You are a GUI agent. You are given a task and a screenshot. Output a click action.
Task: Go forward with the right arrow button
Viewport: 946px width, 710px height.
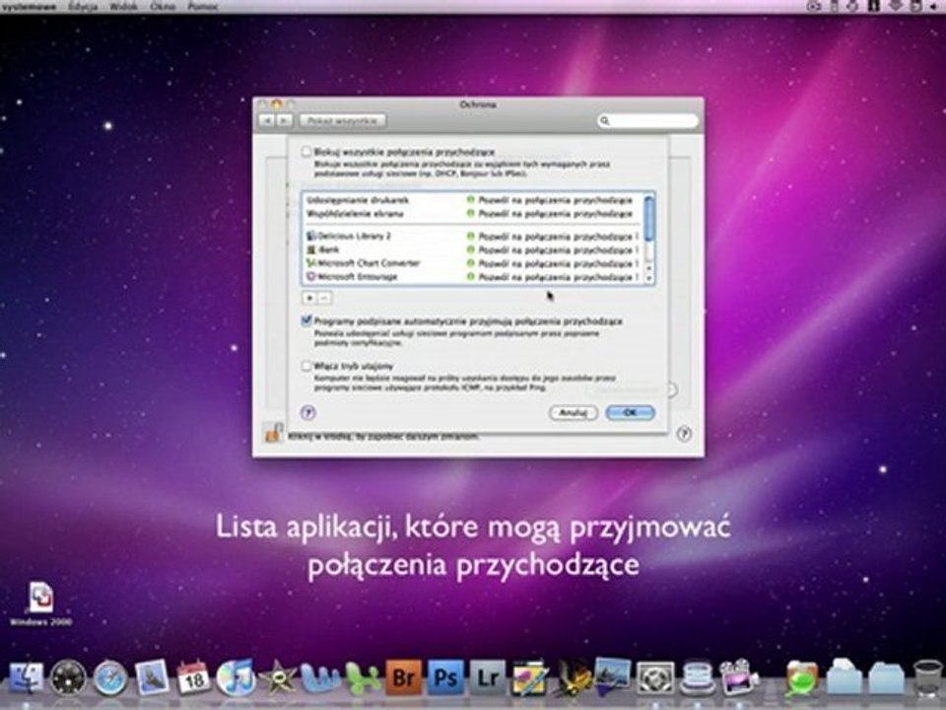284,120
